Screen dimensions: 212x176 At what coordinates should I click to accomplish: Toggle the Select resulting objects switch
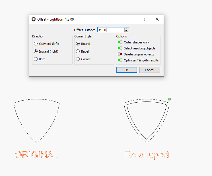coord(120,48)
